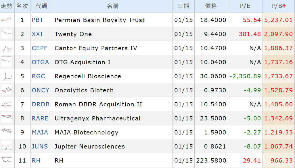The image size is (295, 168).
Task: Click the 代碼 column header
Action: (x=42, y=6)
